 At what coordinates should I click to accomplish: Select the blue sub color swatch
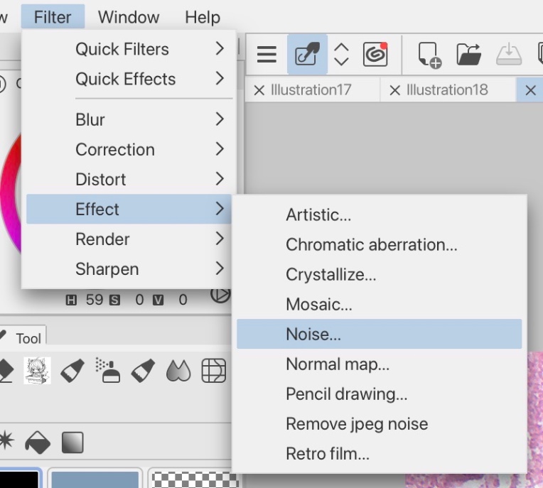tap(95, 479)
